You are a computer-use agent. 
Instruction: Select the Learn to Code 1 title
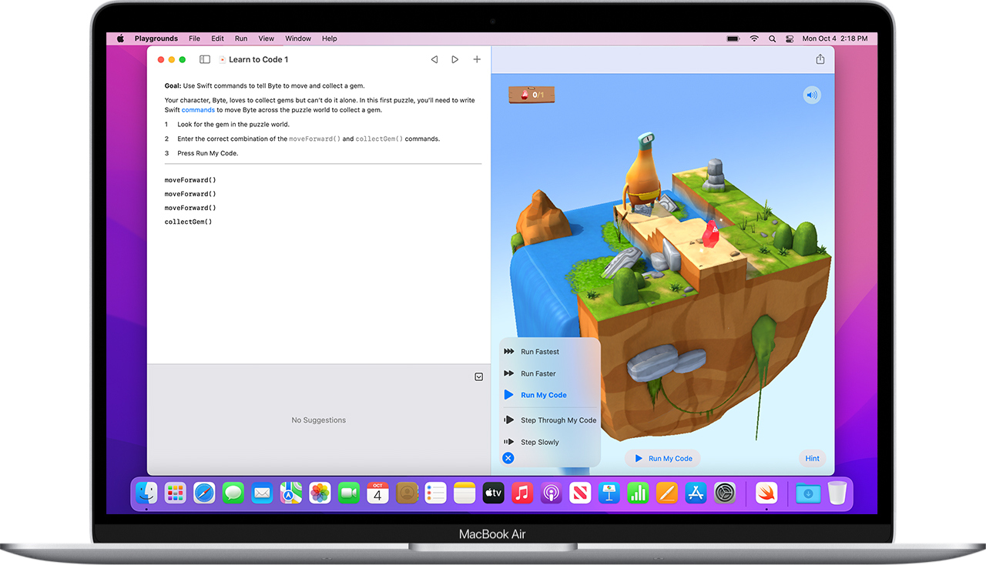pos(258,59)
